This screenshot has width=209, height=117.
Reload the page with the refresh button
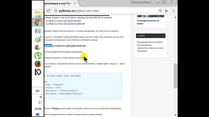click(x=48, y=11)
